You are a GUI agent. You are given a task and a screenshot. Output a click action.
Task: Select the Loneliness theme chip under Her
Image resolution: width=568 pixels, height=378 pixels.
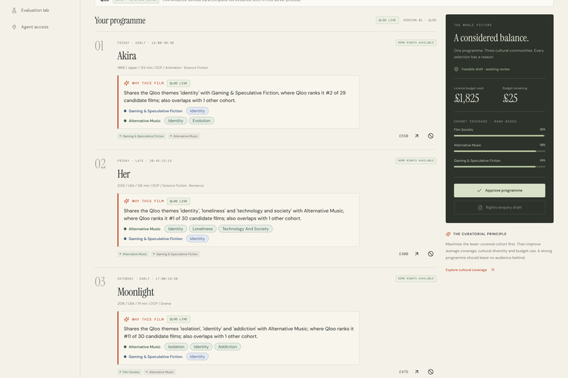click(202, 229)
